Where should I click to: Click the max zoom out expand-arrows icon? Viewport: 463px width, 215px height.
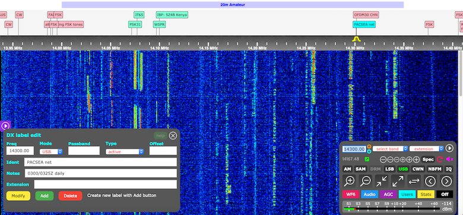point(398,181)
